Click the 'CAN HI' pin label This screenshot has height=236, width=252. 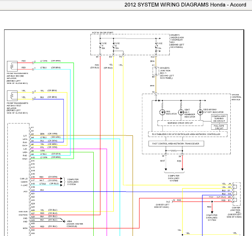pos(24,182)
